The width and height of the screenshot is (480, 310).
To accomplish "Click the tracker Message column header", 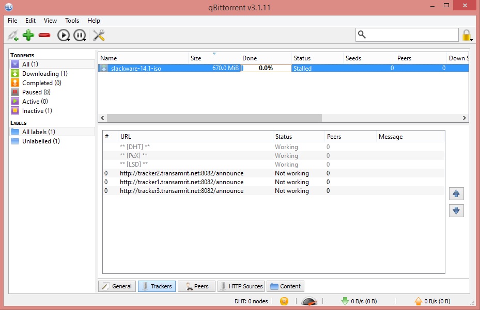I will pos(411,137).
